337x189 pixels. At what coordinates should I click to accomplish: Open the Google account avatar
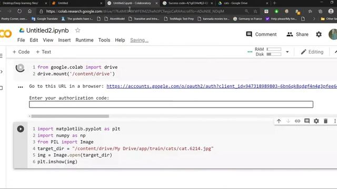(333, 34)
